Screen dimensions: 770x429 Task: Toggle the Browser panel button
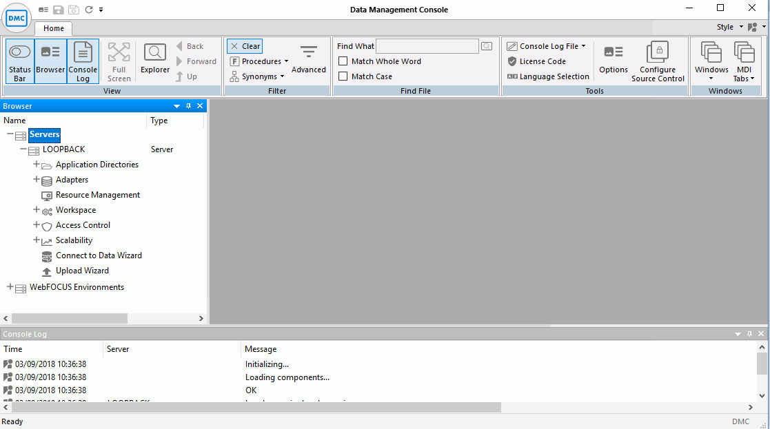point(50,61)
